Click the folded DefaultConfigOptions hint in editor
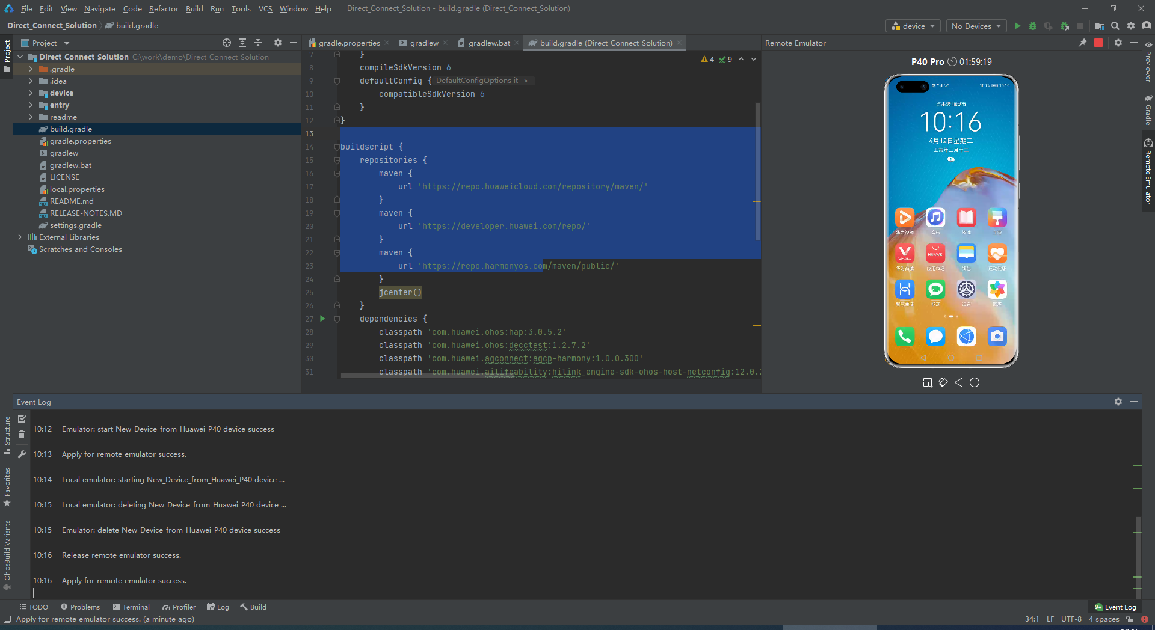 pyautogui.click(x=482, y=81)
